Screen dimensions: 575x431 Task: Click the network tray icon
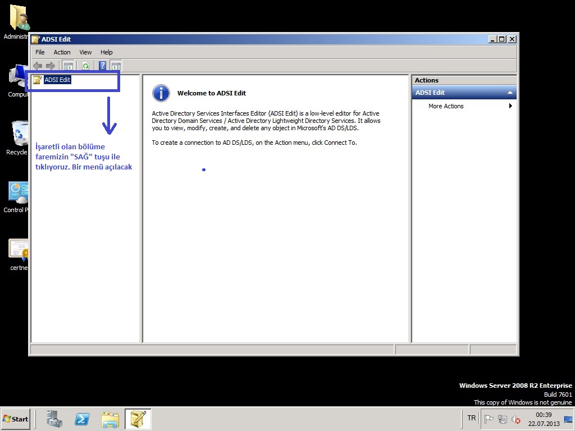[x=503, y=419]
